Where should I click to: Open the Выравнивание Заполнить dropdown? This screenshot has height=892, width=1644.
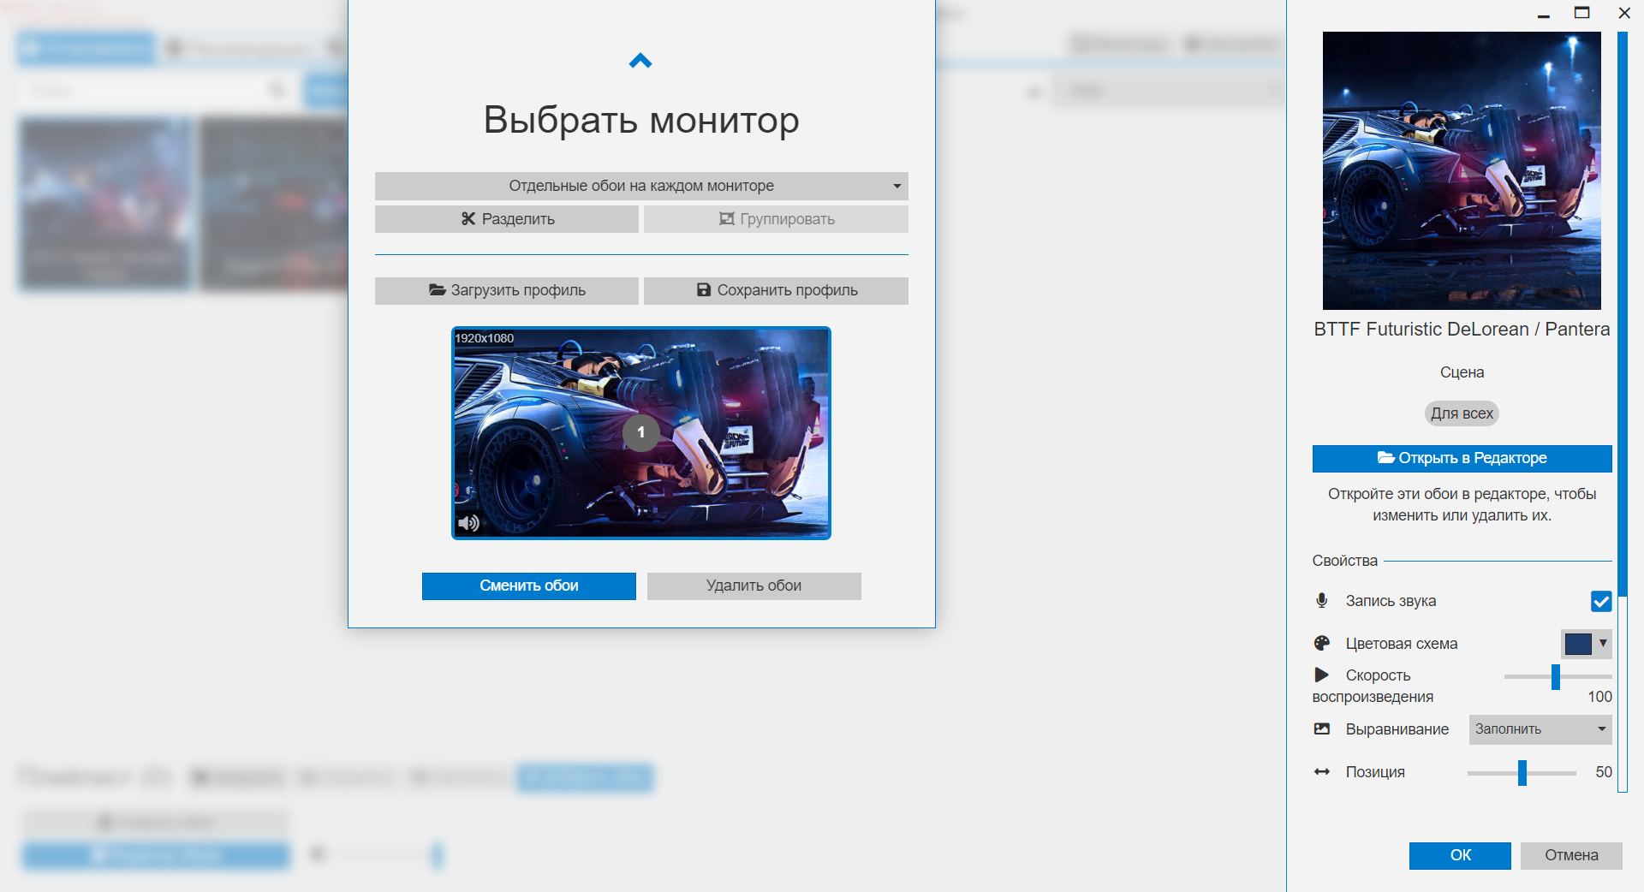(1540, 729)
